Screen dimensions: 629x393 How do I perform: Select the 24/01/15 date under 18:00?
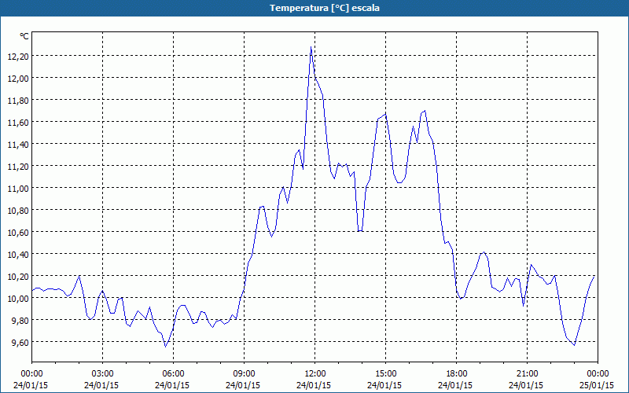pos(456,385)
